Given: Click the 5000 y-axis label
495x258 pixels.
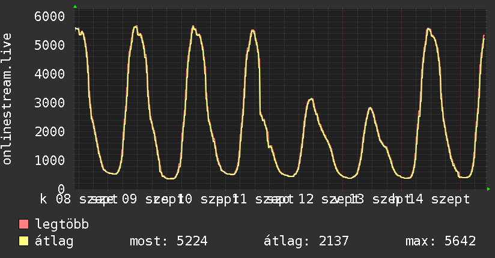Looking at the screenshot, I should click(50, 45).
